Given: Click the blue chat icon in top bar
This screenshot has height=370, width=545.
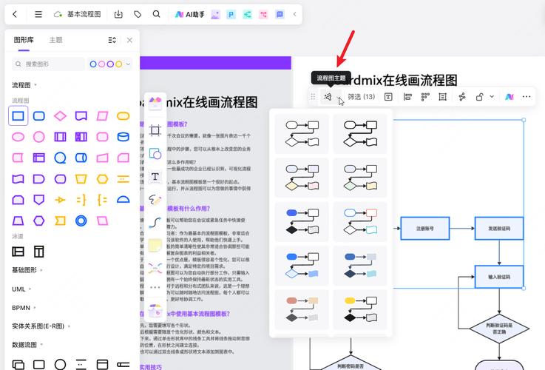Looking at the screenshot, I should [x=280, y=14].
